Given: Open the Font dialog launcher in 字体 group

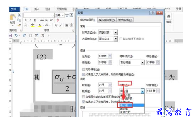Looking at the screenshot, I should (73, 31).
